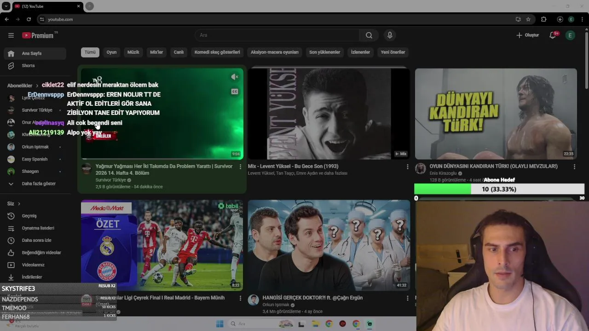Screen dimensions: 589x331
Task: Select the Müzik filter chip
Action: (x=133, y=52)
